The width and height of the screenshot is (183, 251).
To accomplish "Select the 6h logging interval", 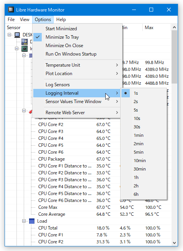I will click(x=144, y=194).
